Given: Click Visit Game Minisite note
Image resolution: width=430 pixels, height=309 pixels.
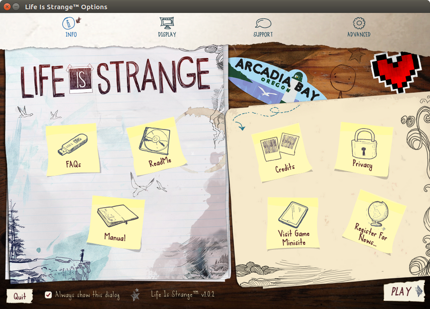Looking at the screenshot, I should [293, 223].
